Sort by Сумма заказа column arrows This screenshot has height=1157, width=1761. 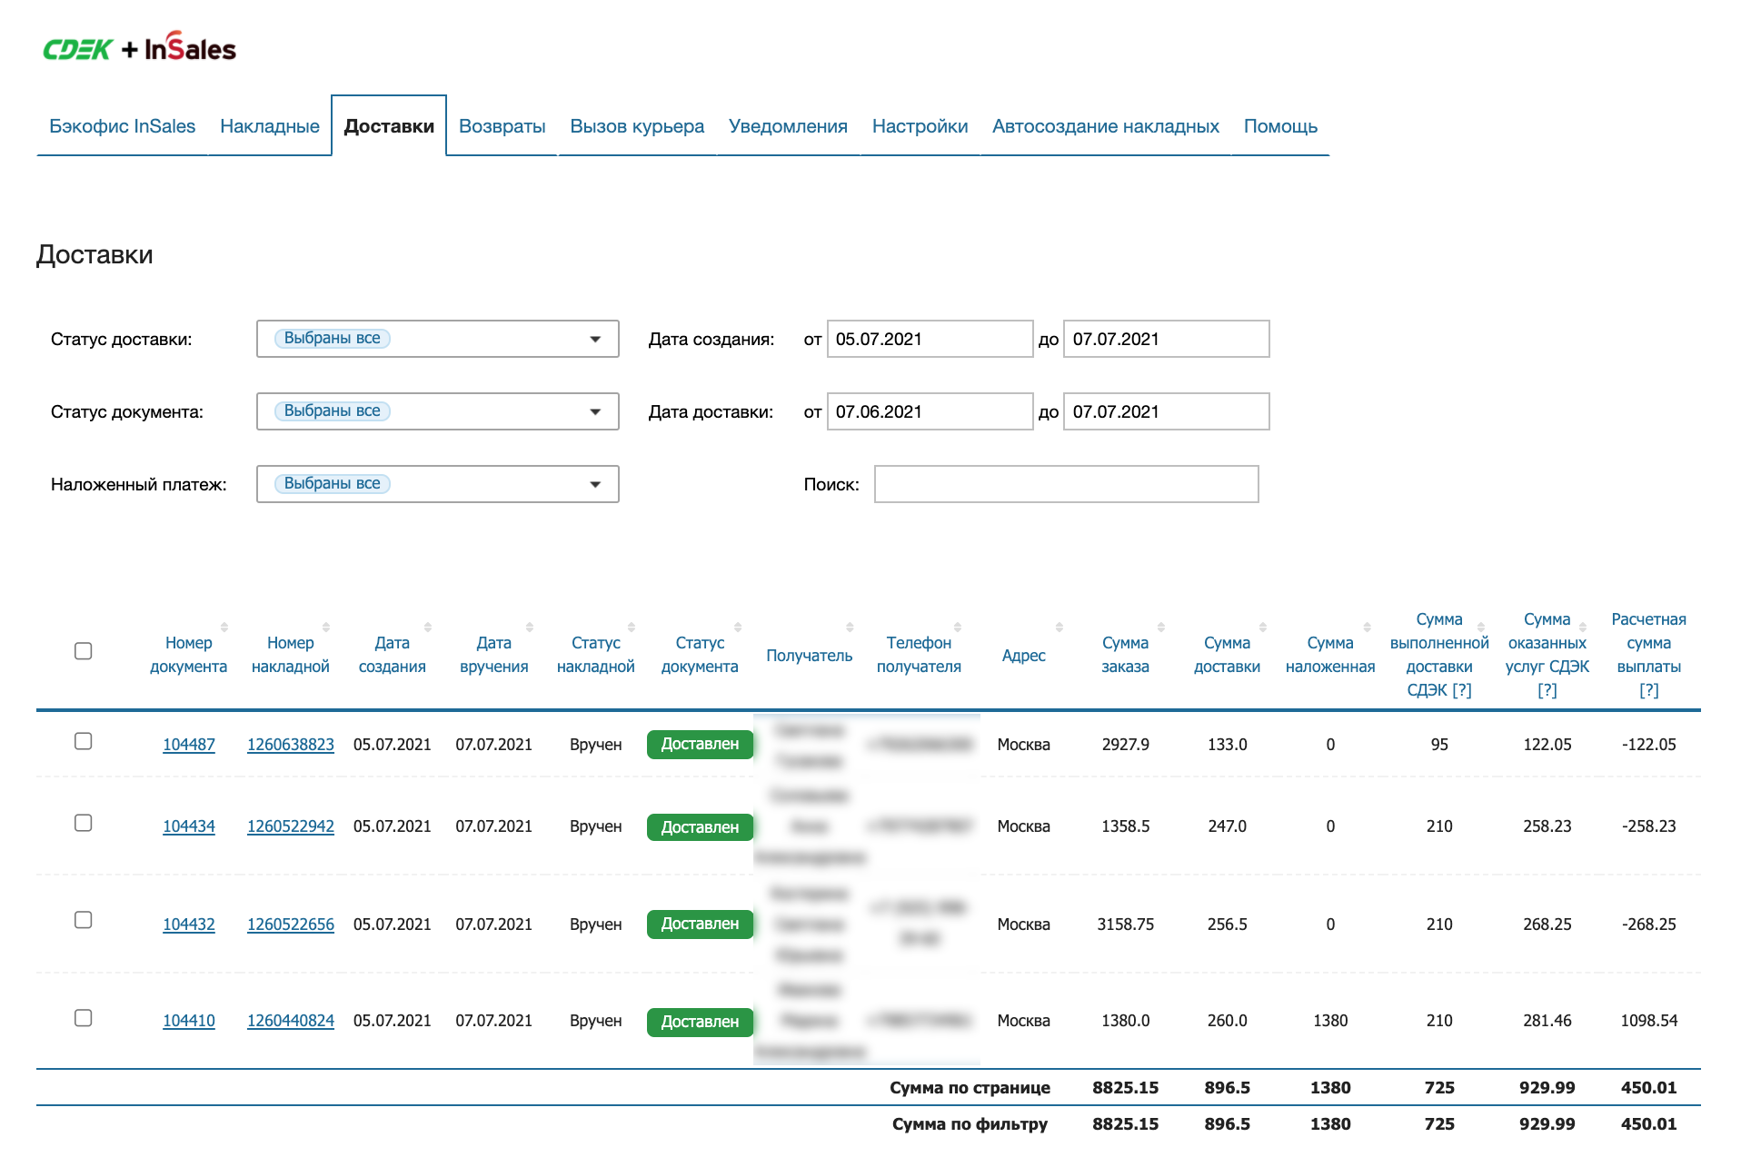[x=1161, y=627]
